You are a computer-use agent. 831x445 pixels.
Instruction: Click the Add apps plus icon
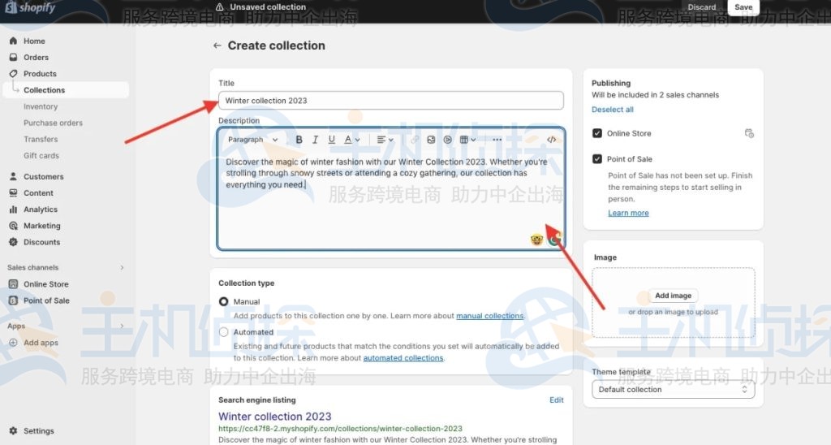click(13, 343)
